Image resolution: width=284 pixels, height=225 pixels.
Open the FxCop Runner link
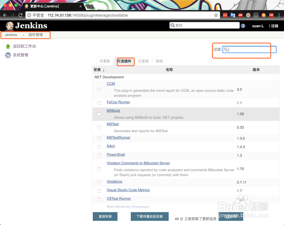tap(118, 102)
